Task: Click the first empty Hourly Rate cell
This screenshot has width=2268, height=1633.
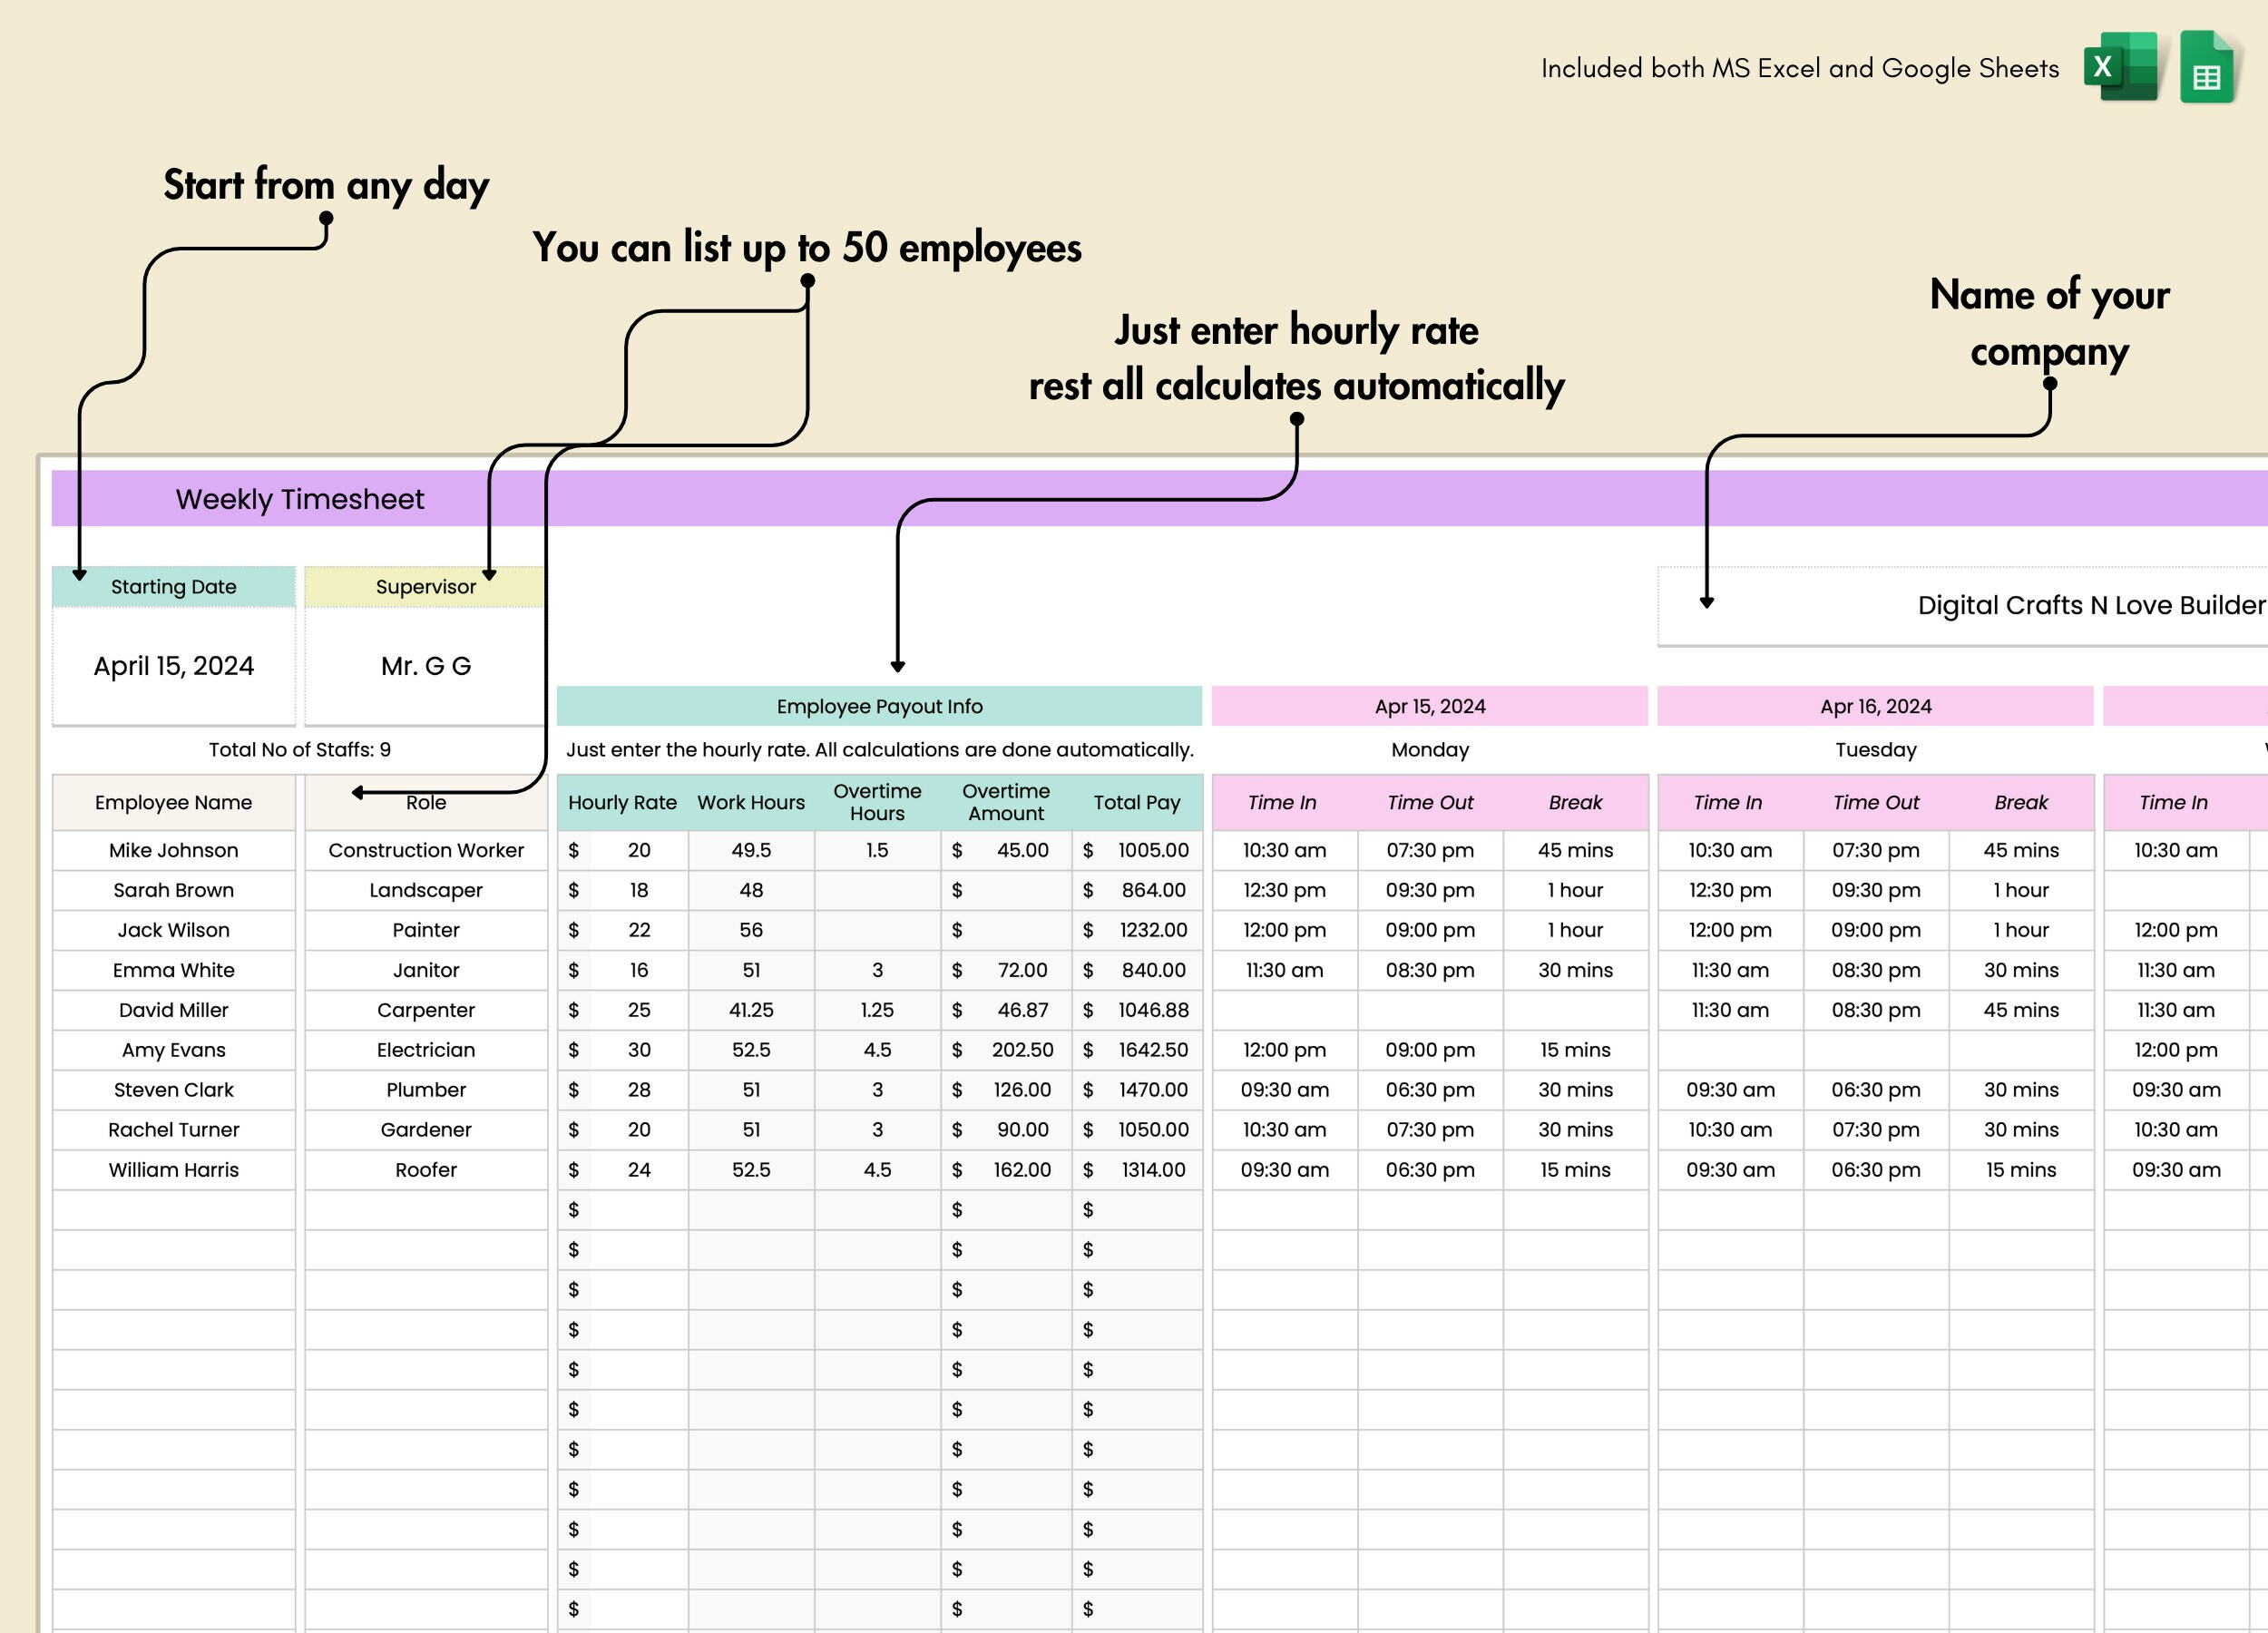Action: (x=638, y=1209)
